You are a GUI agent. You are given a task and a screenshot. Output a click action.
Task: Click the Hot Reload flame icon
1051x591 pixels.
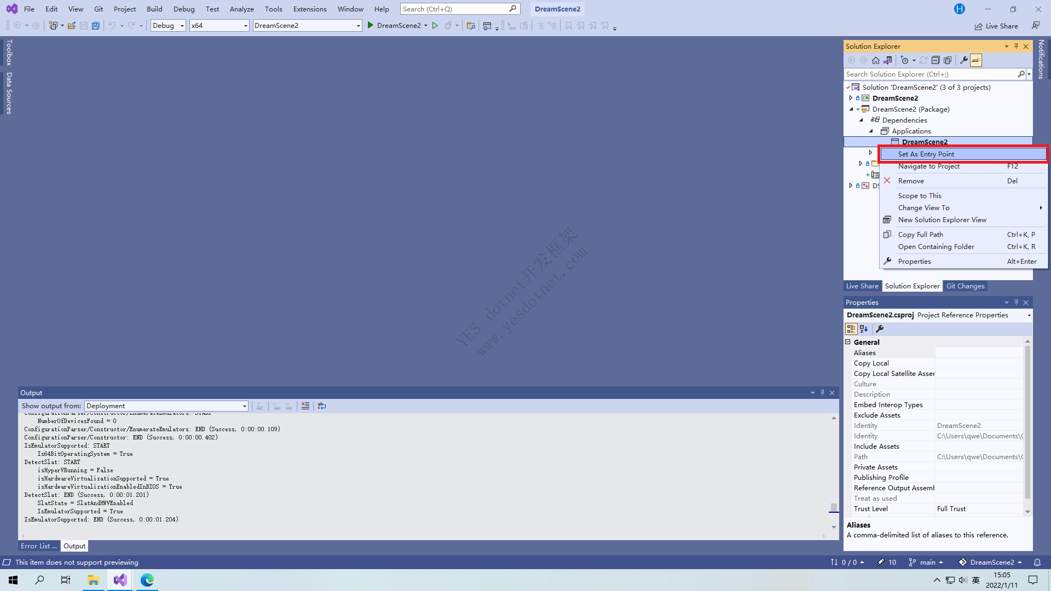tap(448, 26)
